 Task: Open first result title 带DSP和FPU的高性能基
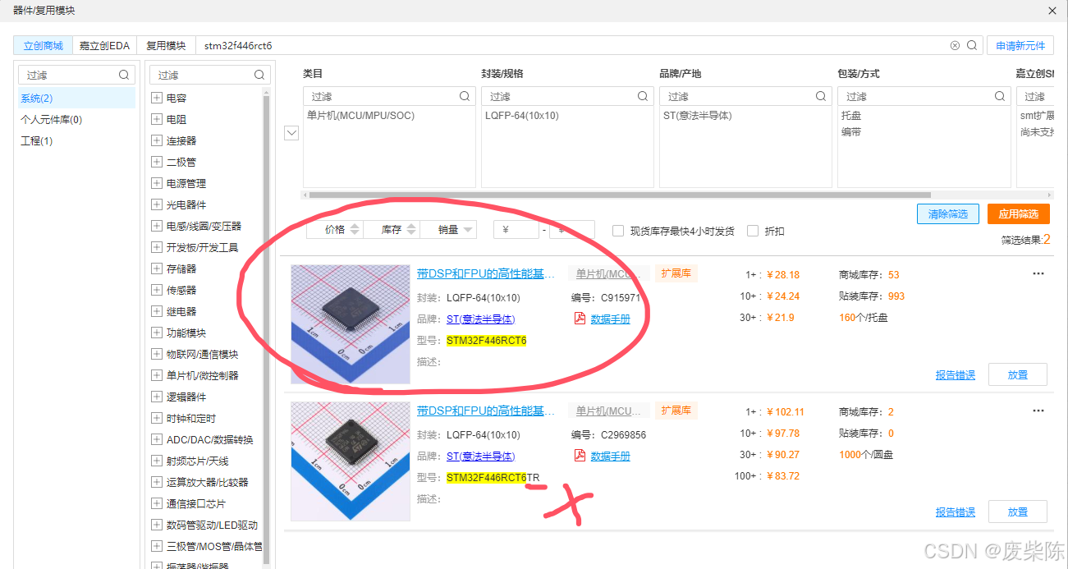(486, 273)
